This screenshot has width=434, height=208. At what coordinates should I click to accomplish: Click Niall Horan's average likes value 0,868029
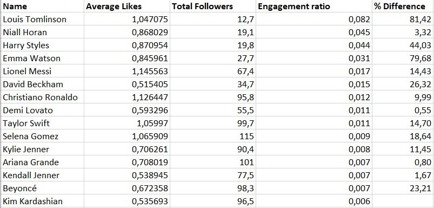tap(127, 32)
